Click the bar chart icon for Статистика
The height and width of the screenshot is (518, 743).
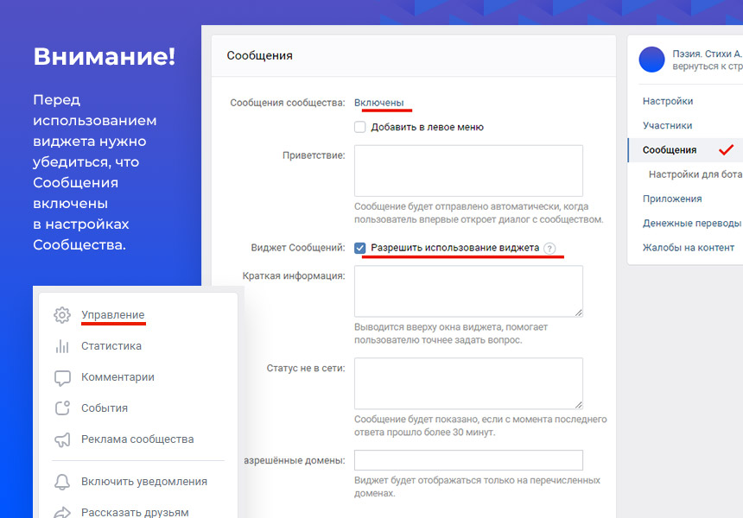pyautogui.click(x=62, y=346)
